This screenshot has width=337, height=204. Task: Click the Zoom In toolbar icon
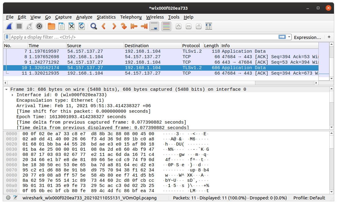coord(178,26)
